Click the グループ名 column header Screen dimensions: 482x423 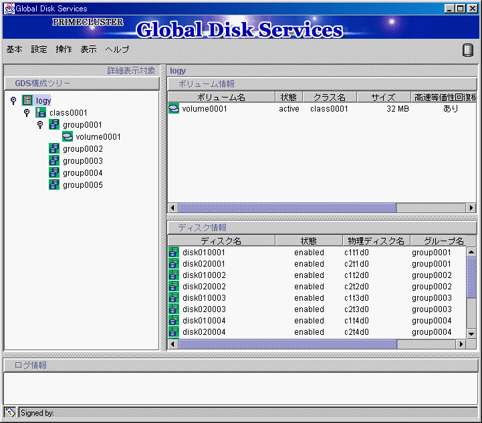(444, 241)
